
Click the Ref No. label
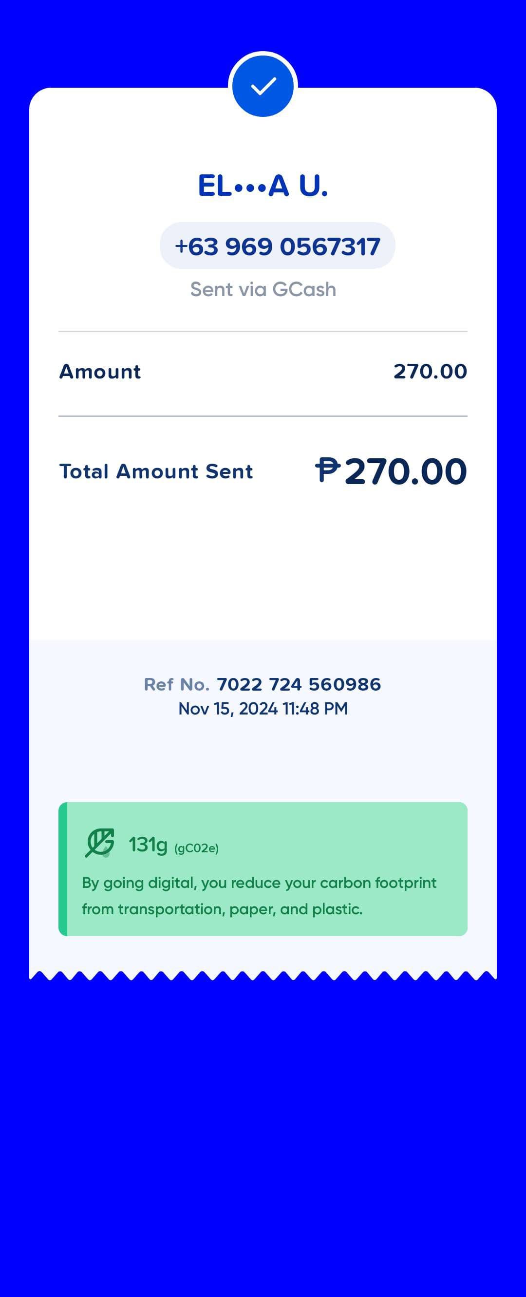(x=176, y=684)
